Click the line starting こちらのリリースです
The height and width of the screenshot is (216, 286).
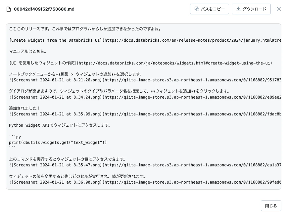coord(85,29)
